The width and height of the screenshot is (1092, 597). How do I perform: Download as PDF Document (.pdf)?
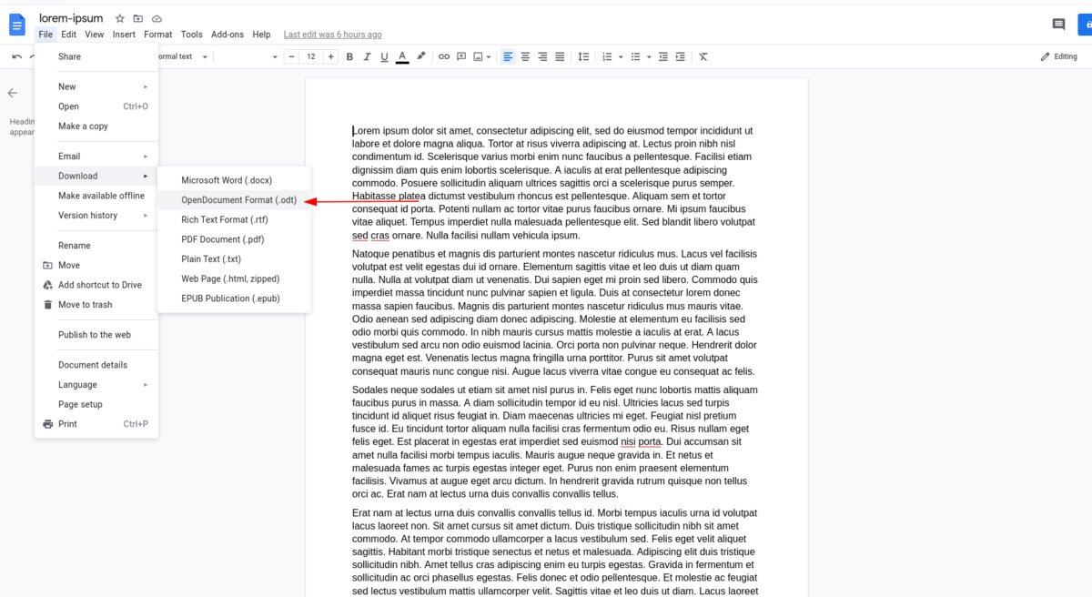234,239
